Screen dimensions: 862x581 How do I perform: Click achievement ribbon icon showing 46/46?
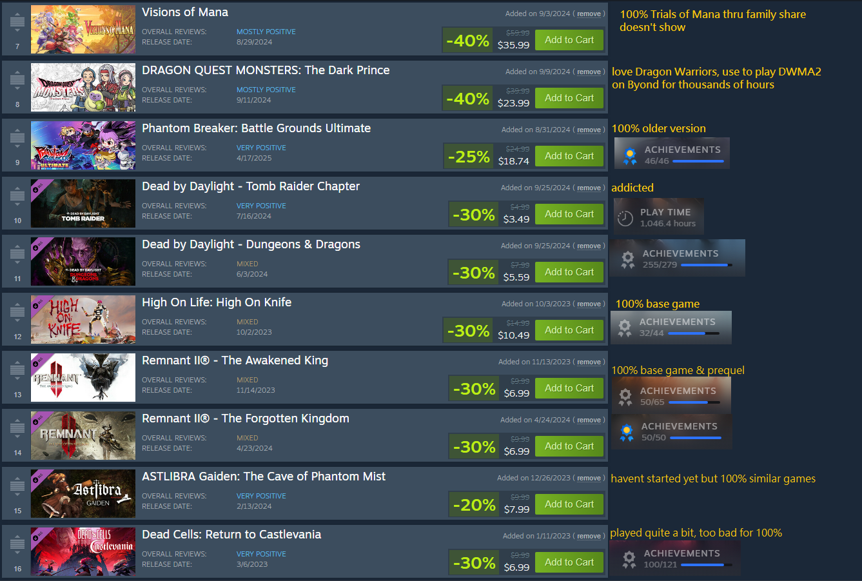629,155
